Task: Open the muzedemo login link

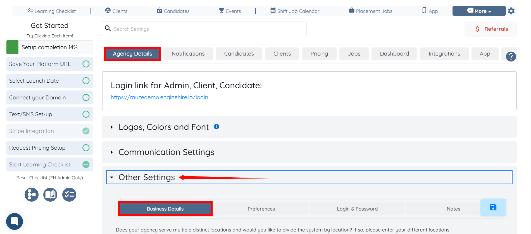Action: click(x=159, y=97)
